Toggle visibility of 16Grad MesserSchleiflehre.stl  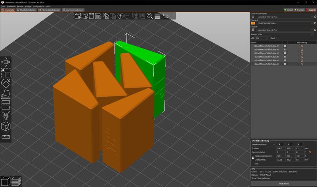click(x=285, y=60)
